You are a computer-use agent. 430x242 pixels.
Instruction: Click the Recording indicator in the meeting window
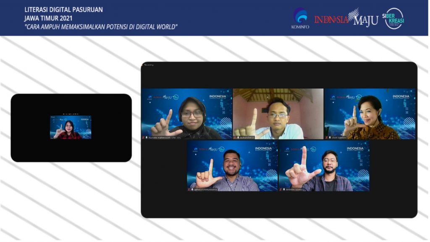149,65
